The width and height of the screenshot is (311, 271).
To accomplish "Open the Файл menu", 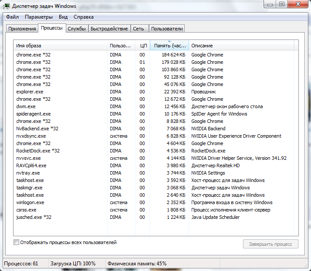I will coord(12,17).
